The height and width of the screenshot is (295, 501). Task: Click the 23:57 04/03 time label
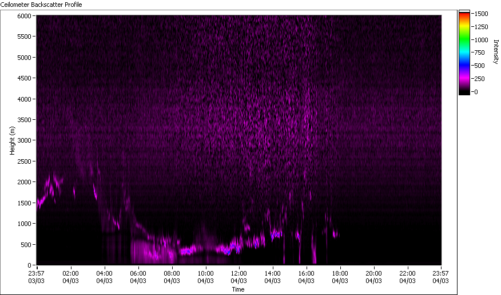[x=440, y=277]
